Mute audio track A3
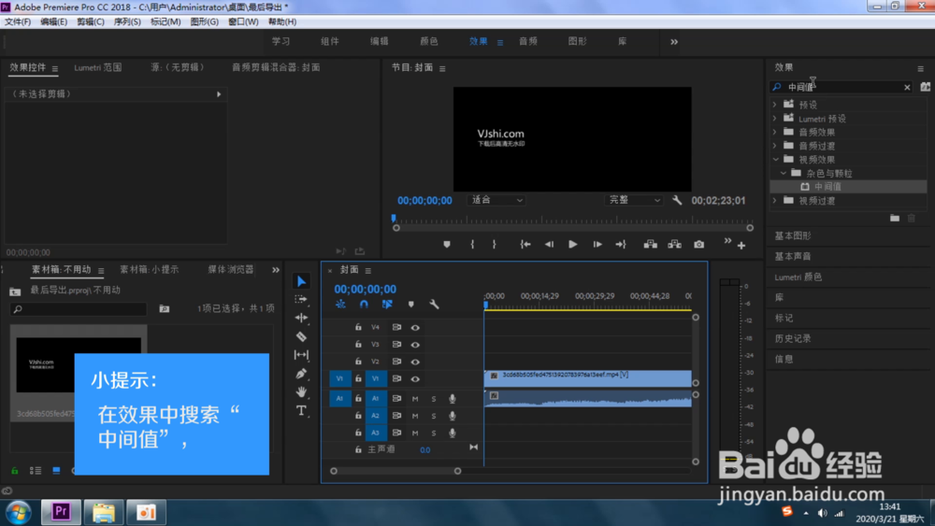The width and height of the screenshot is (935, 526). 415,434
